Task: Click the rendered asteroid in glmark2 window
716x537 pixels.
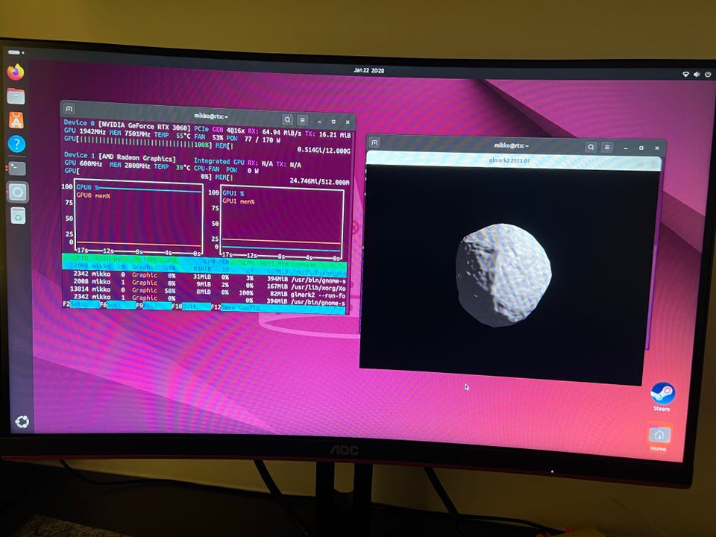Action: 503,274
